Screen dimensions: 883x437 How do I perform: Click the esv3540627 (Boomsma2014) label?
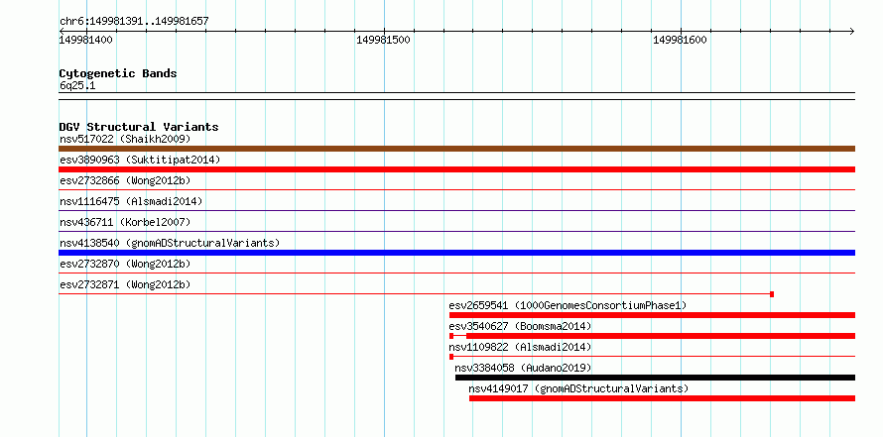click(520, 326)
